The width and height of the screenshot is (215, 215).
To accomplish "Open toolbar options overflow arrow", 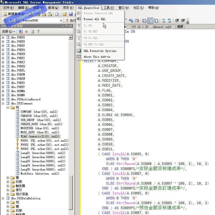I will 188,22.
